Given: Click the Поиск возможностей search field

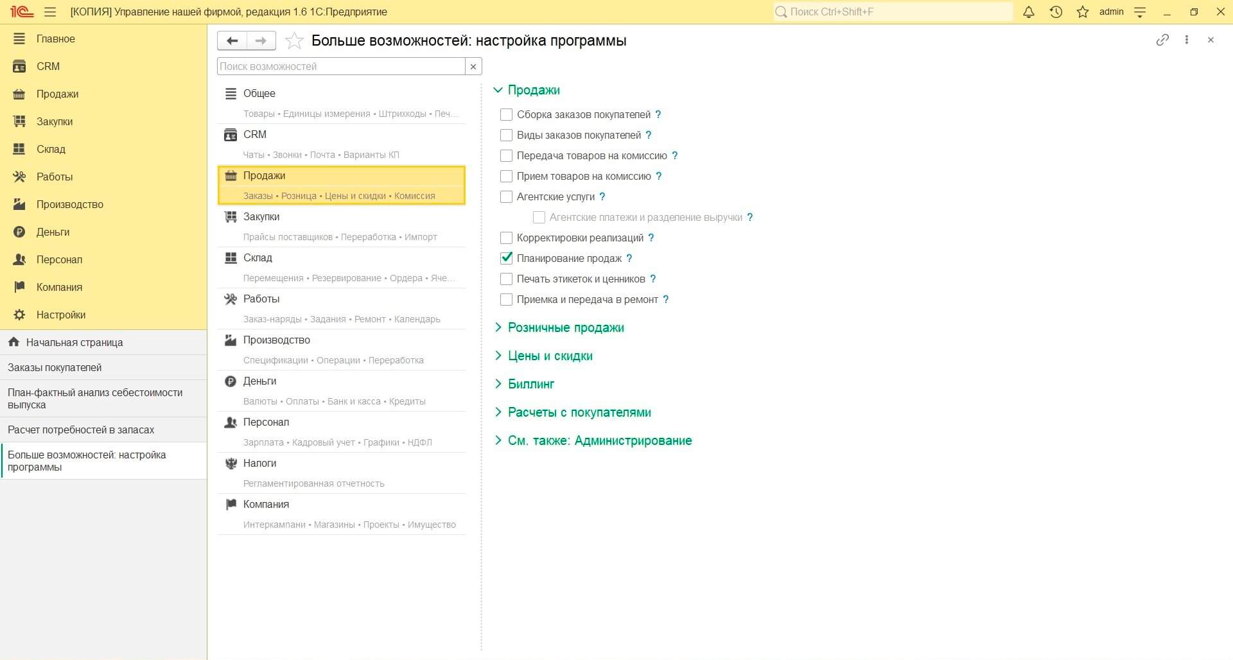Looking at the screenshot, I should click(x=341, y=66).
